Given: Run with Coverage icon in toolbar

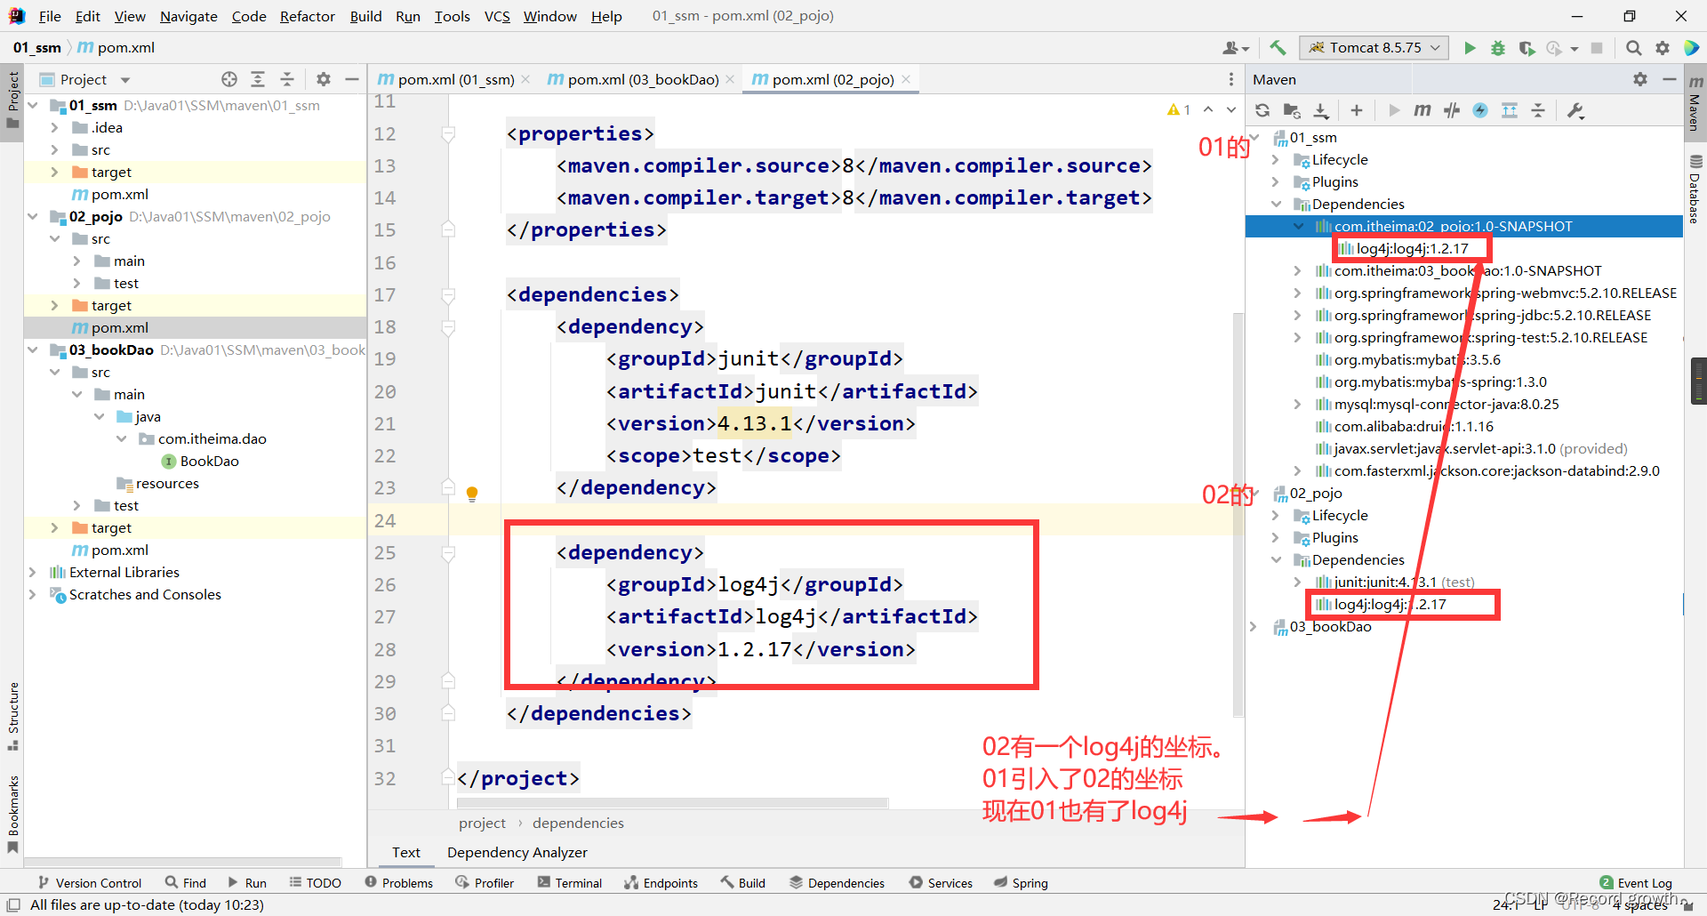Looking at the screenshot, I should (x=1527, y=48).
